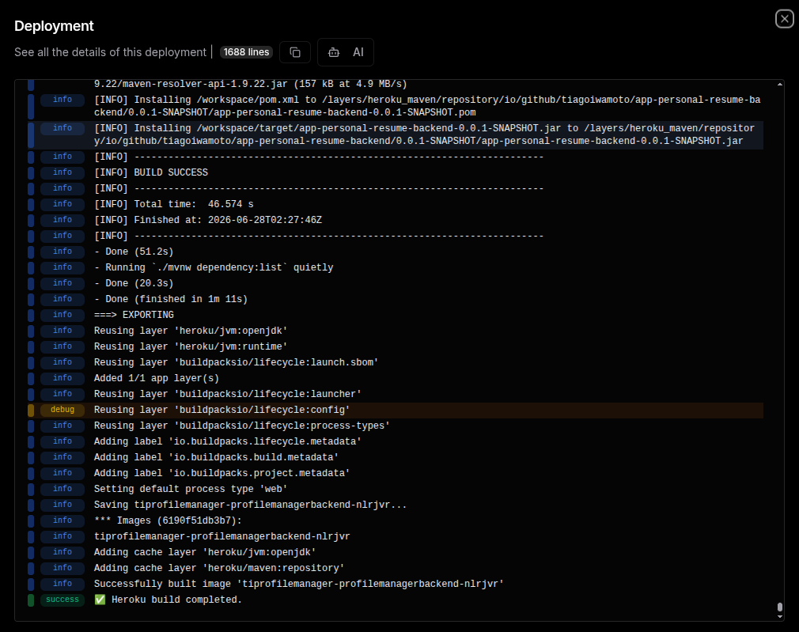Select the 'maven-resolver-api-1.9.22.jar' log line
The height and width of the screenshot is (632, 799).
[x=395, y=85]
